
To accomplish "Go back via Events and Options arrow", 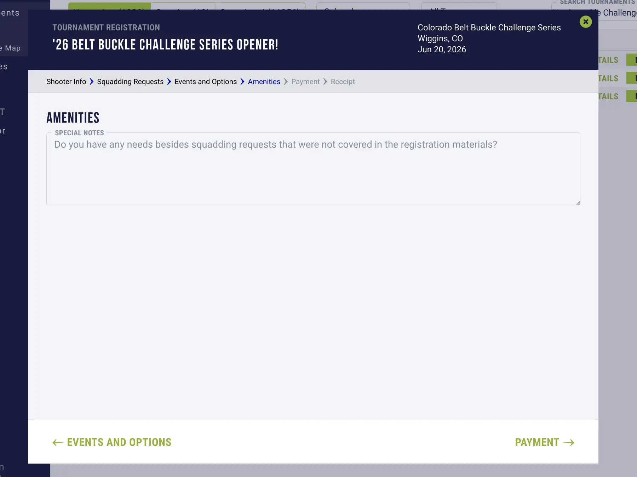I will [58, 442].
